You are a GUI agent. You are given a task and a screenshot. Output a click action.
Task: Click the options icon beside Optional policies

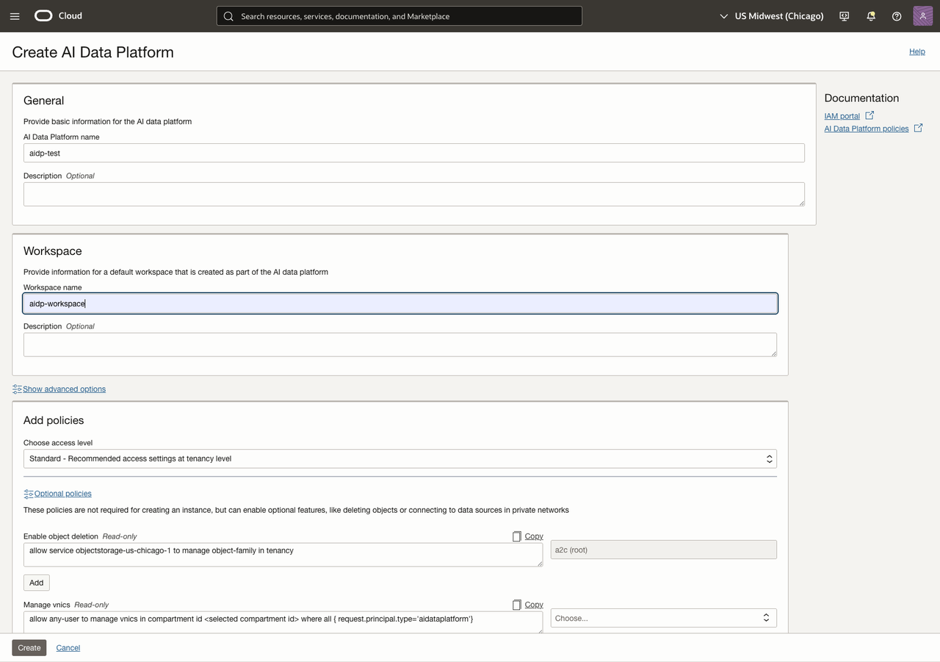(29, 494)
